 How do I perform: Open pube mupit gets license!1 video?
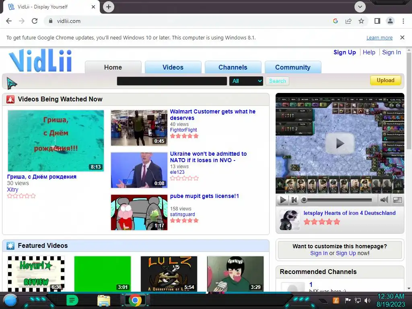pos(204,196)
